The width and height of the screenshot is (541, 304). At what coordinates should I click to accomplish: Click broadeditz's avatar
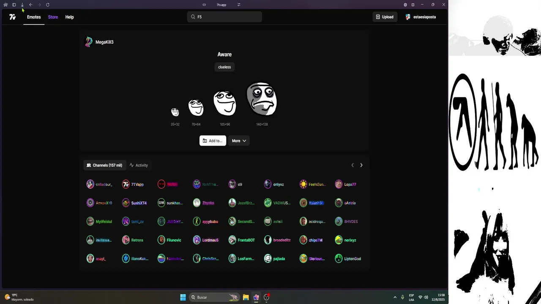[268, 240]
